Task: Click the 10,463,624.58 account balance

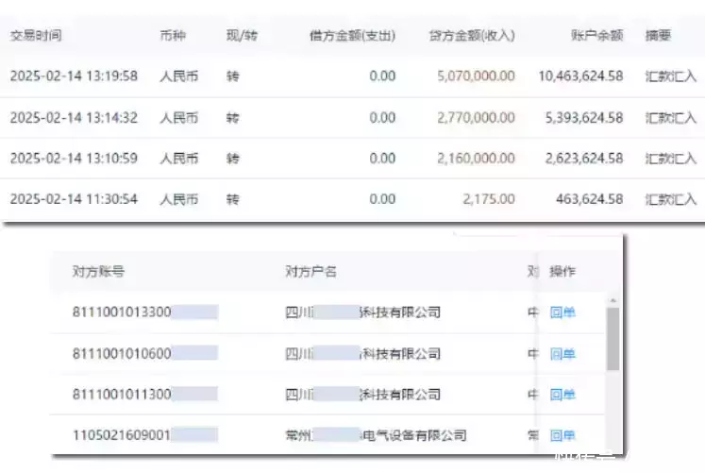Action: point(580,76)
